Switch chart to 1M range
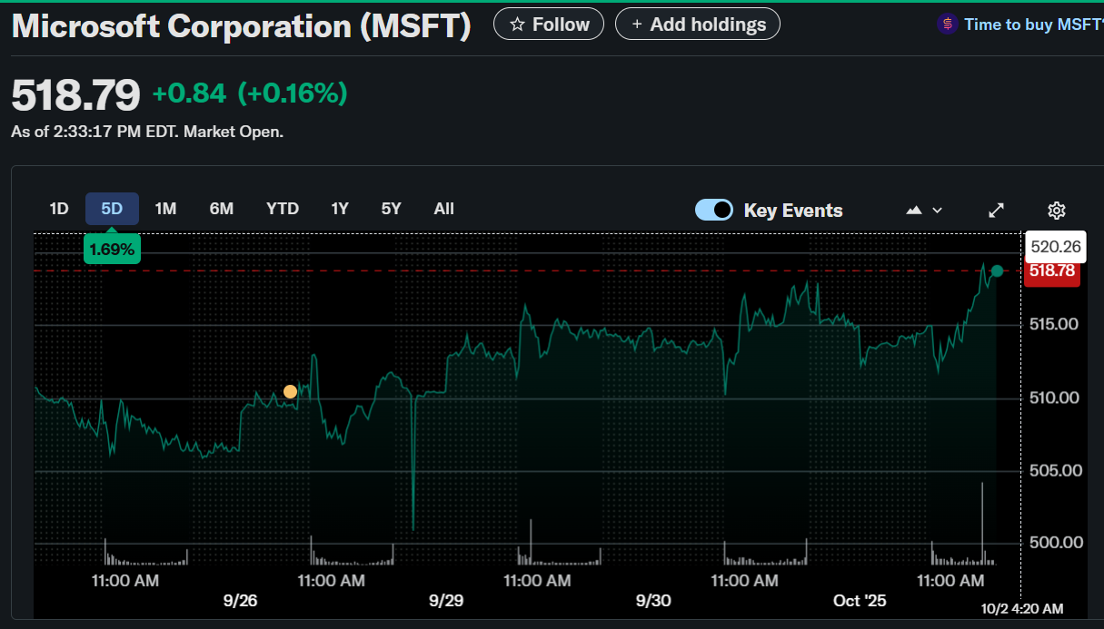 coord(165,209)
